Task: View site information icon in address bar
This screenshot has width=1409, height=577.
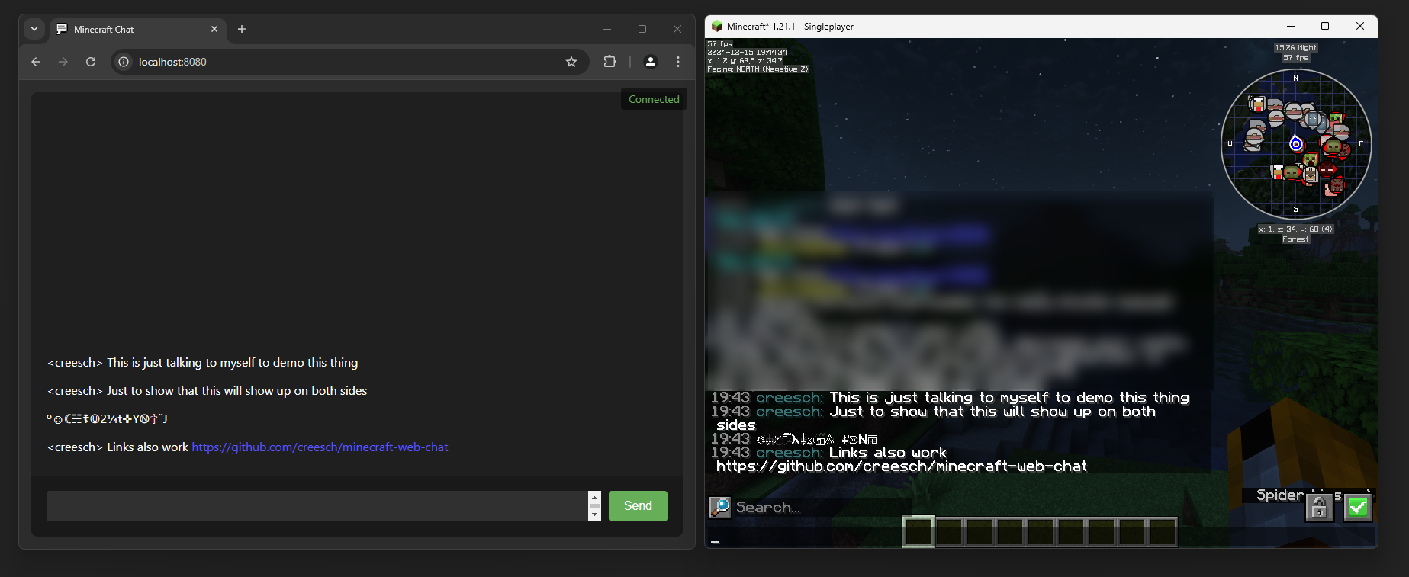Action: tap(124, 62)
